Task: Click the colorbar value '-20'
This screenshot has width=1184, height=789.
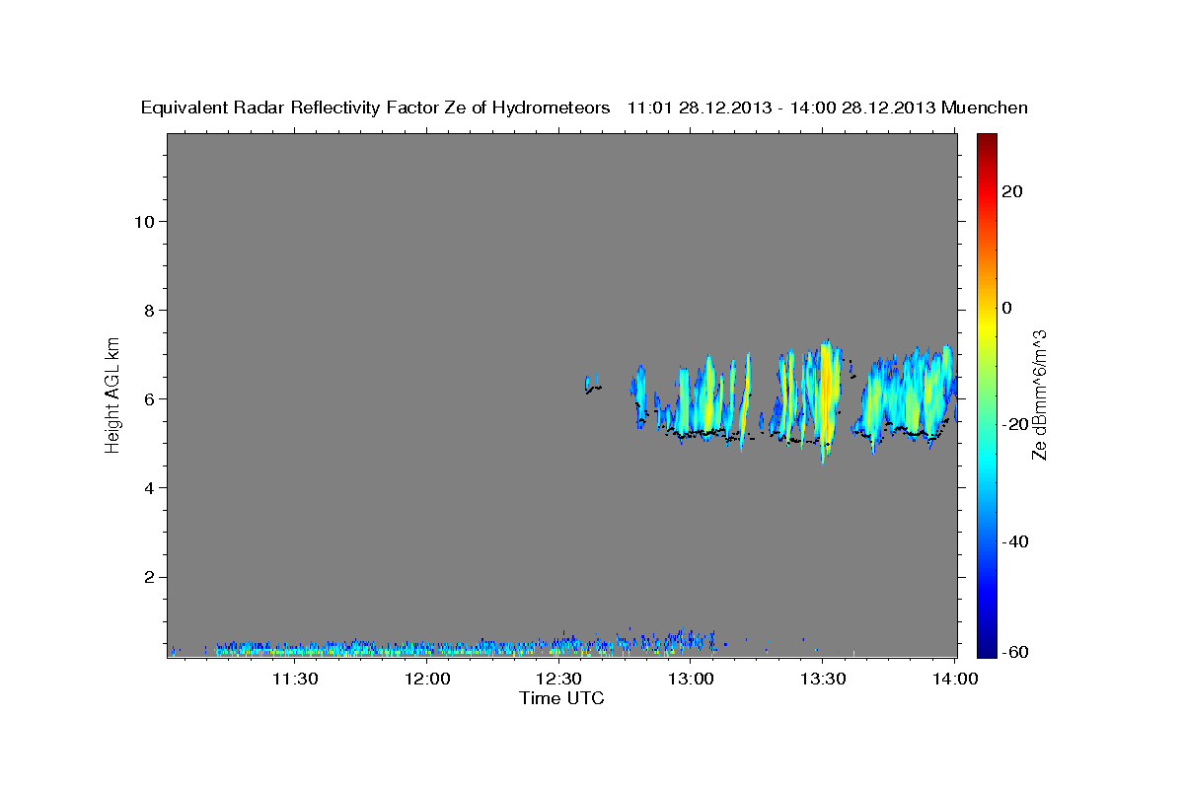Action: [x=1014, y=424]
